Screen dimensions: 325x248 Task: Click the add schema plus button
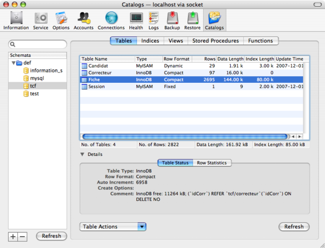(x=13, y=237)
